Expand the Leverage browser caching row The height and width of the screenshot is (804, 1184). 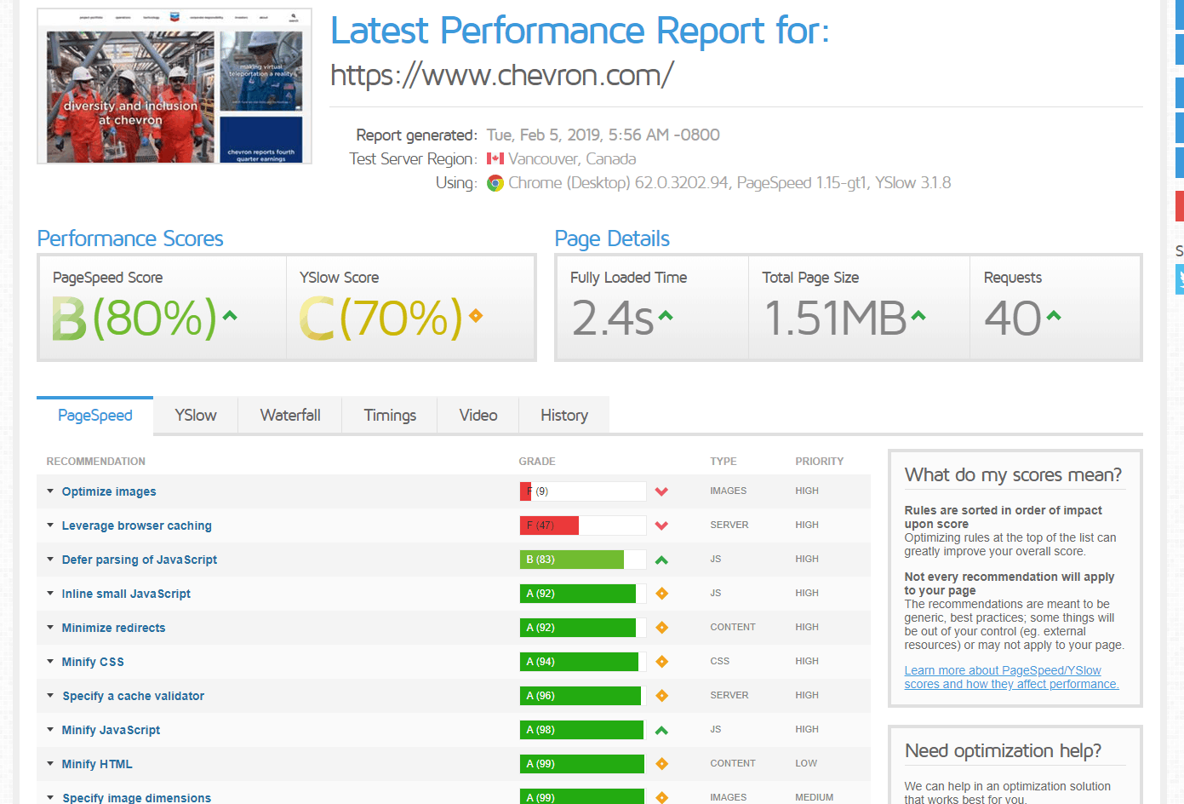pyautogui.click(x=50, y=525)
